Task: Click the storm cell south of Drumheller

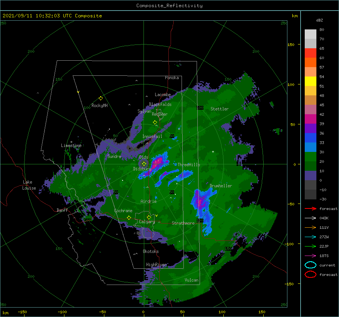Action: (200, 202)
